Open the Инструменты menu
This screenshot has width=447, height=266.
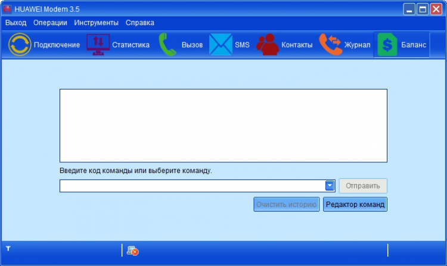96,23
